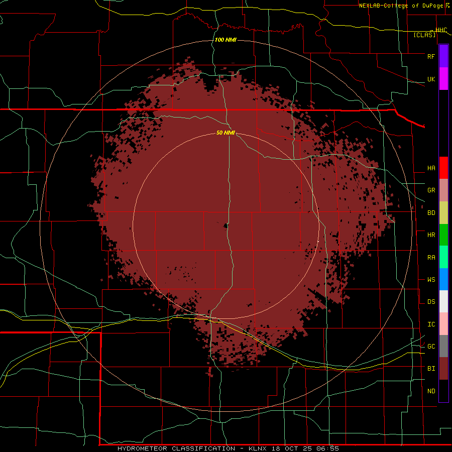
Task: Click the 100 NMI range ring label
Action: [225, 40]
